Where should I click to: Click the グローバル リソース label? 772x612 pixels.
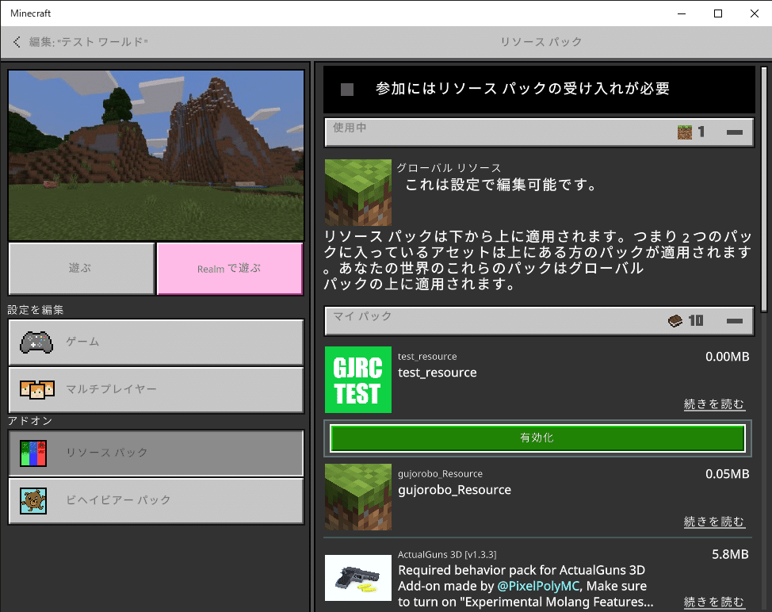[x=449, y=168]
